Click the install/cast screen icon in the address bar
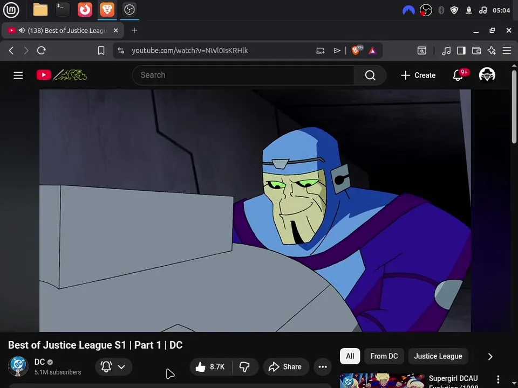Image resolution: width=518 pixels, height=388 pixels. click(320, 51)
